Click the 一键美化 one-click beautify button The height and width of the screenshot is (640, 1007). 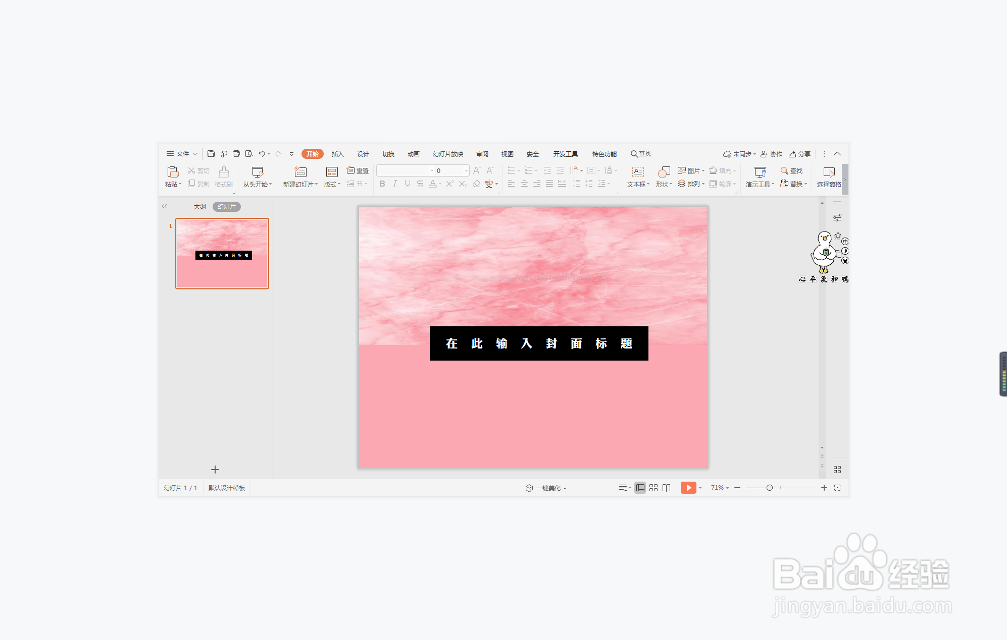(546, 488)
